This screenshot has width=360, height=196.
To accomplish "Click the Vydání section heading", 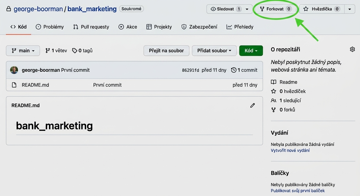I will pos(279,133).
